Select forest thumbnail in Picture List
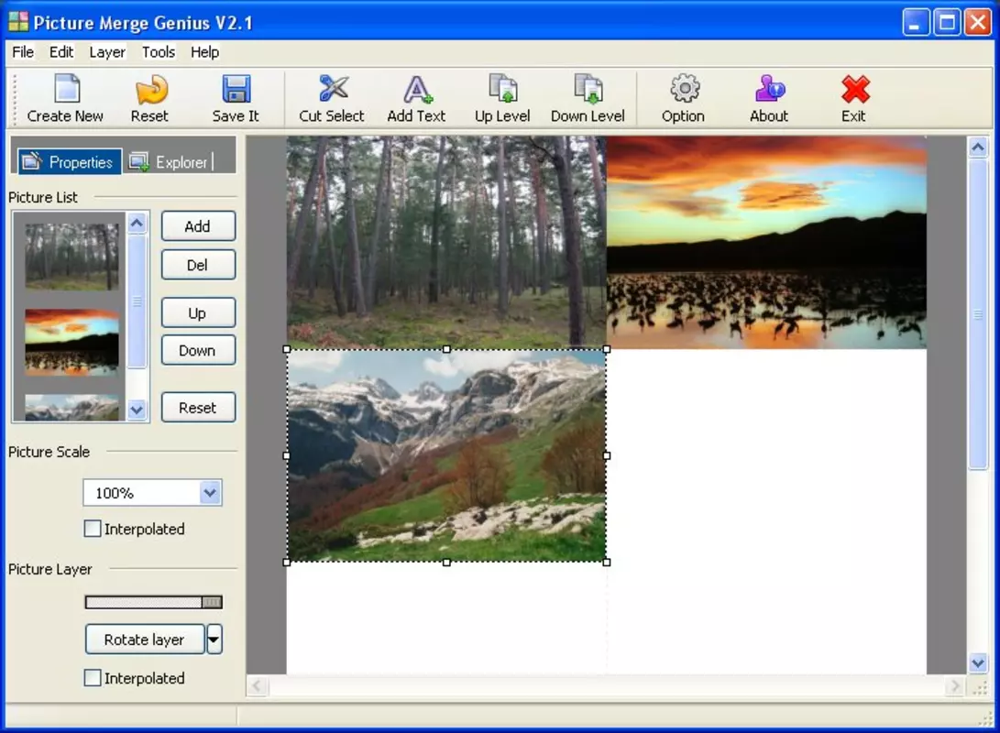1000x733 pixels. pyautogui.click(x=71, y=257)
